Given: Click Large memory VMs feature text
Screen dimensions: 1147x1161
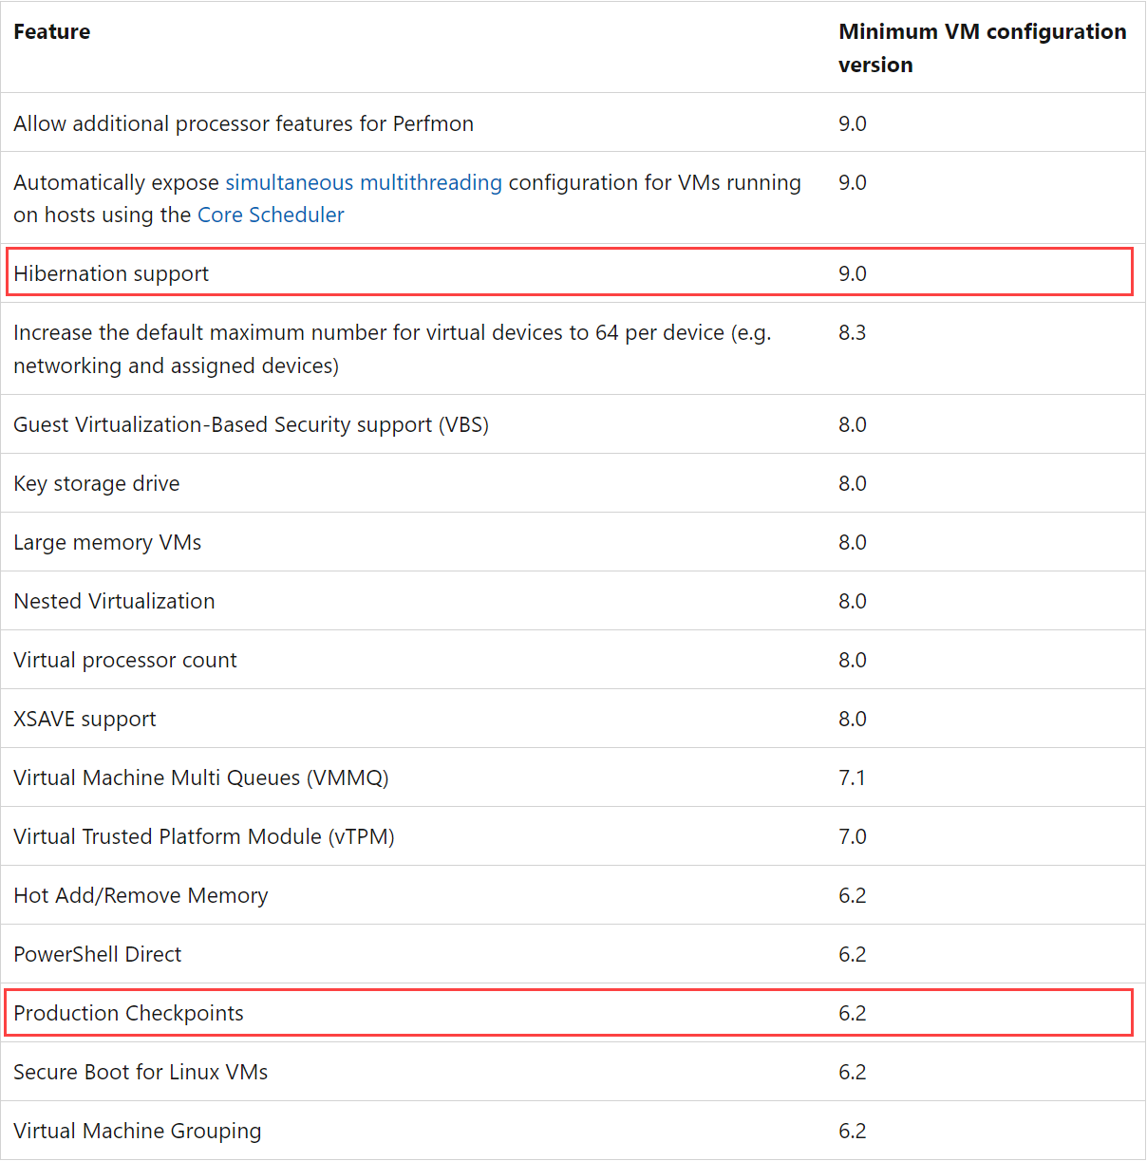Looking at the screenshot, I should click(107, 542).
